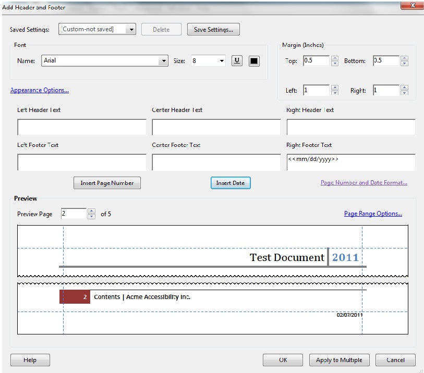Increase the Left margin value

pyautogui.click(x=335, y=88)
